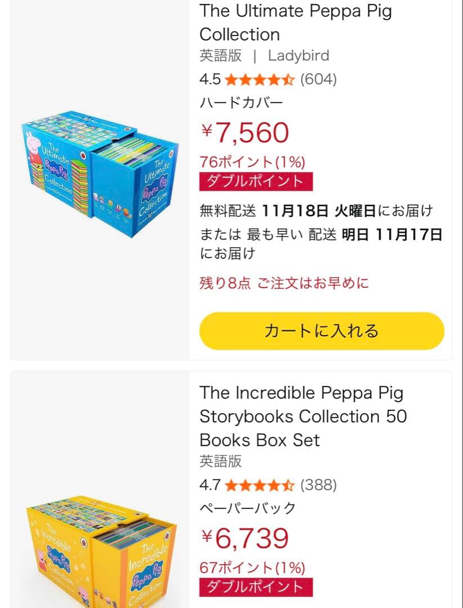Click the 英語版 language label on the first product

point(220,56)
